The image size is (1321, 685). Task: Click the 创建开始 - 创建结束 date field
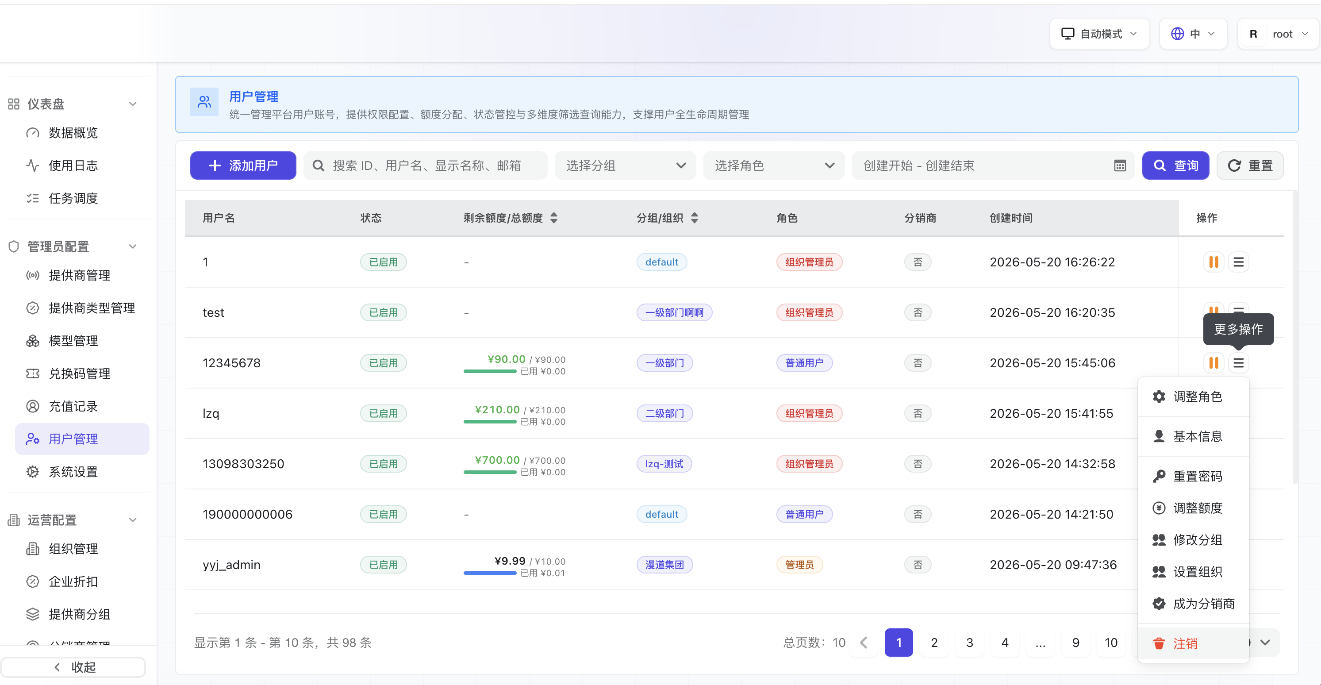993,166
